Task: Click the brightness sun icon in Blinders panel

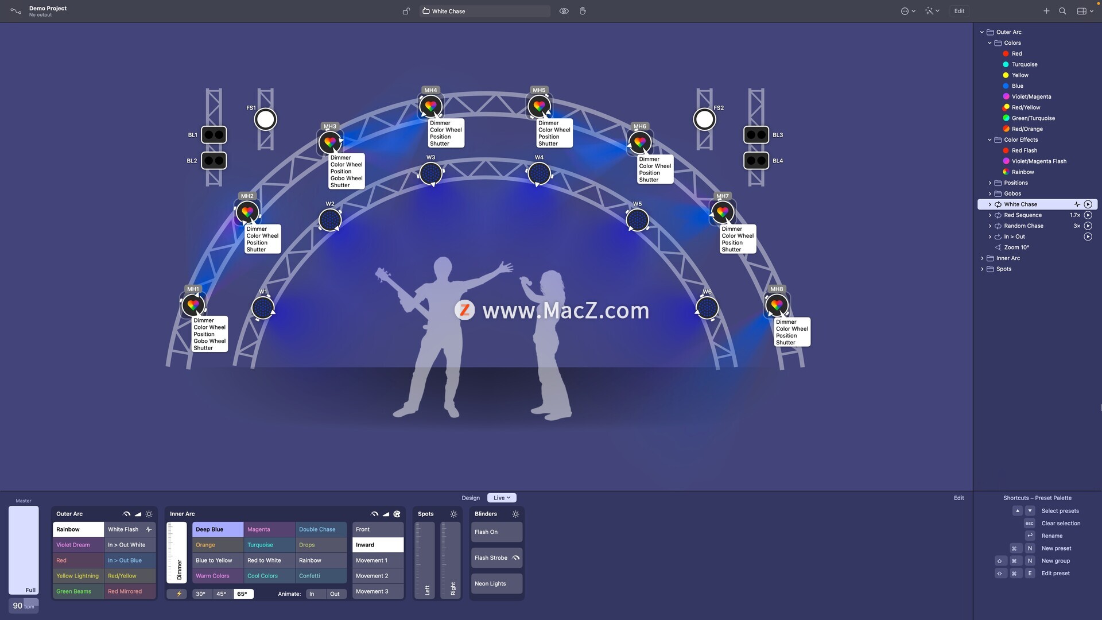Action: (x=515, y=514)
